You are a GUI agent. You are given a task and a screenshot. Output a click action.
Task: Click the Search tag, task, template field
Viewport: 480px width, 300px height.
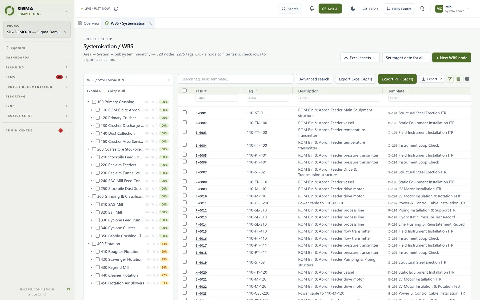(235, 79)
